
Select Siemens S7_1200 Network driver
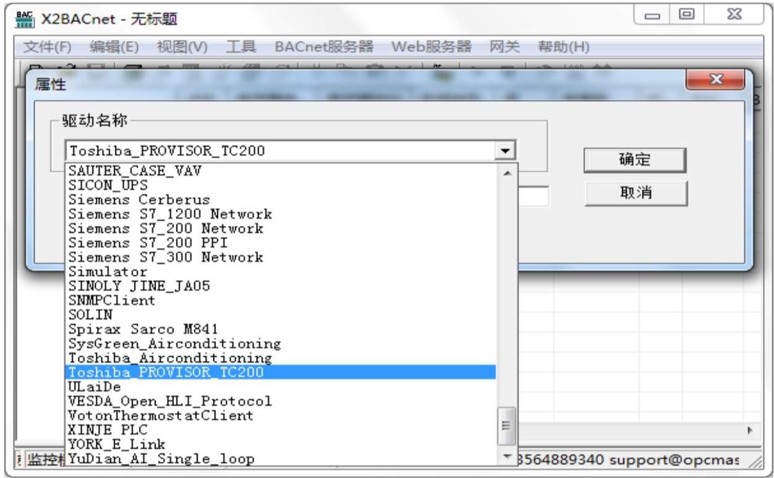[280, 213]
